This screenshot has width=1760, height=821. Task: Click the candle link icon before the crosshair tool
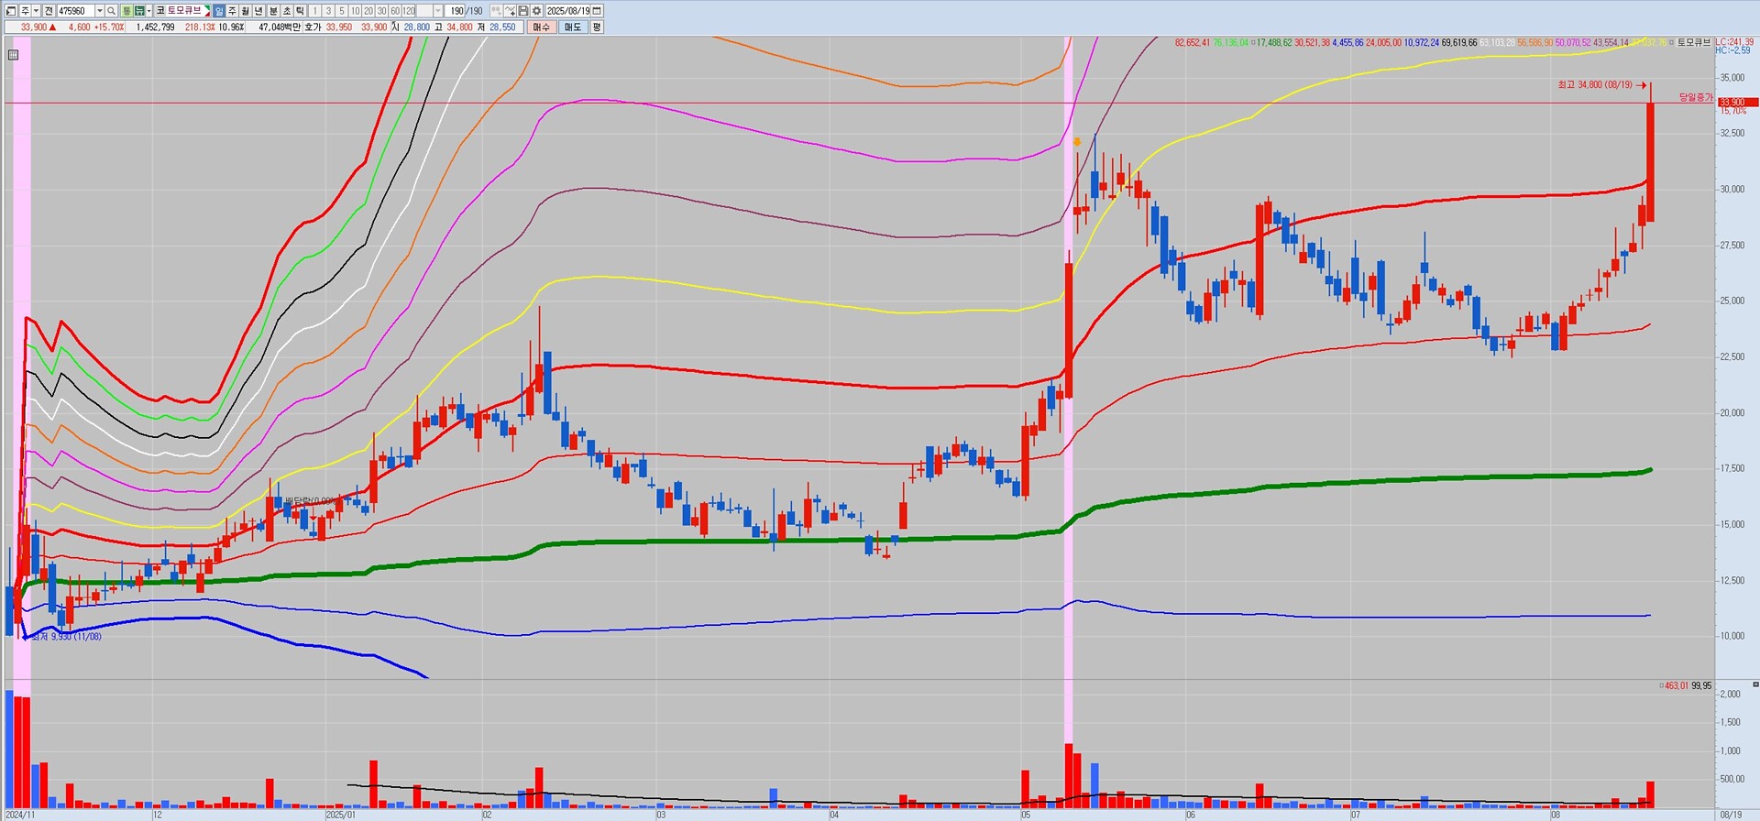tap(496, 11)
